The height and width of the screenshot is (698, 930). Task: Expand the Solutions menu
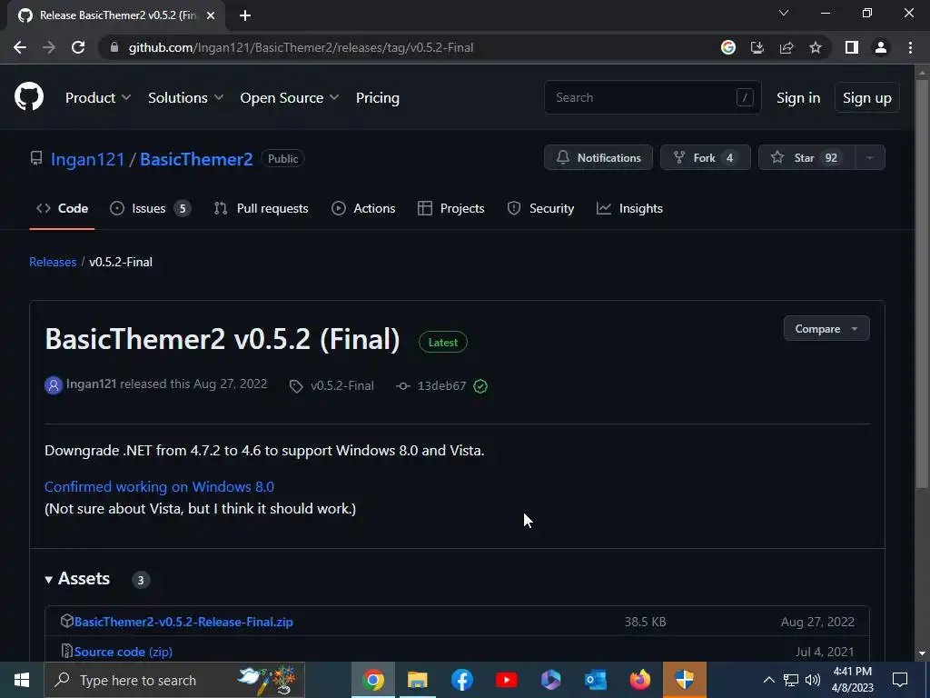click(x=185, y=97)
